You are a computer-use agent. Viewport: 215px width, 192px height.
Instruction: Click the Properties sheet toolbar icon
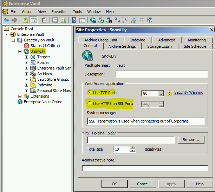(x=55, y=20)
